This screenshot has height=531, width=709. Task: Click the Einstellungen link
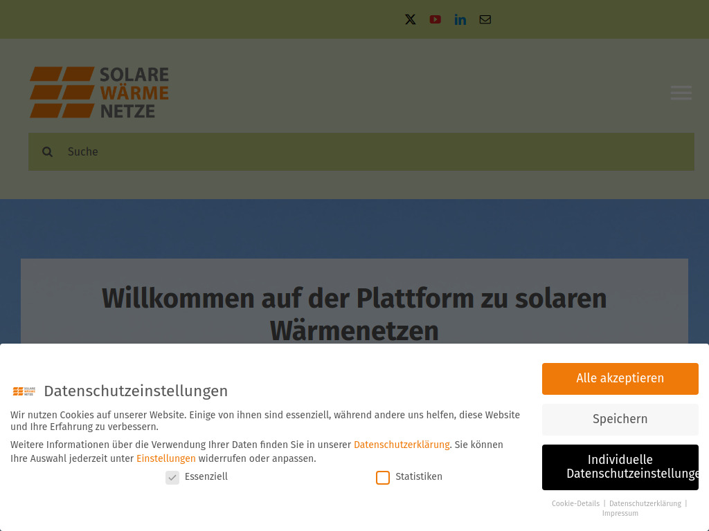pos(165,458)
